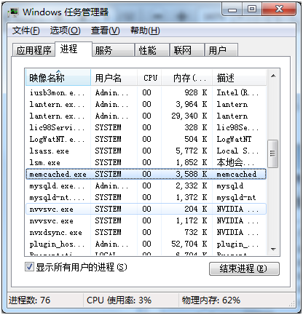The height and width of the screenshot is (315, 303).
Task: Sort by CPU column header
Action: 149,78
